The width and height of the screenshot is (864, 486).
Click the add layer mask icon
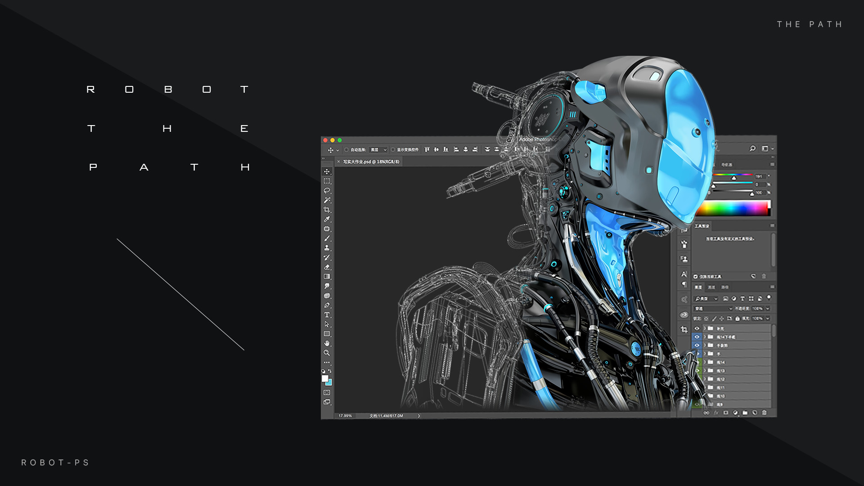click(726, 413)
